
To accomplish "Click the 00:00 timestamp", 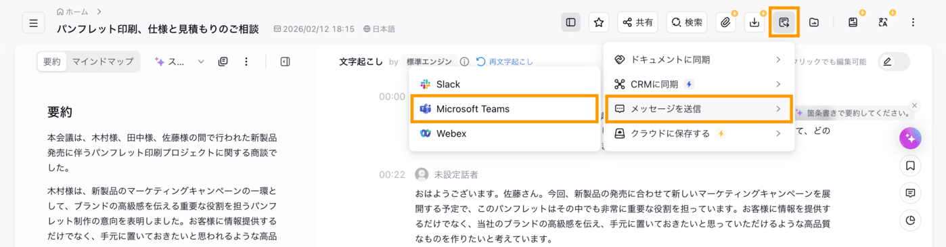I will coord(392,97).
